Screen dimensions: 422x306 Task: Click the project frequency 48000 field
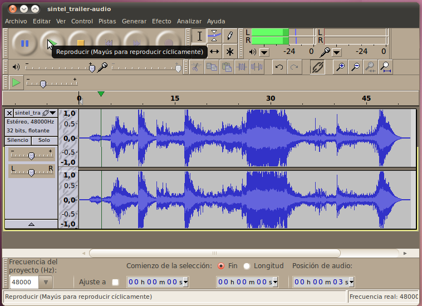(x=24, y=282)
